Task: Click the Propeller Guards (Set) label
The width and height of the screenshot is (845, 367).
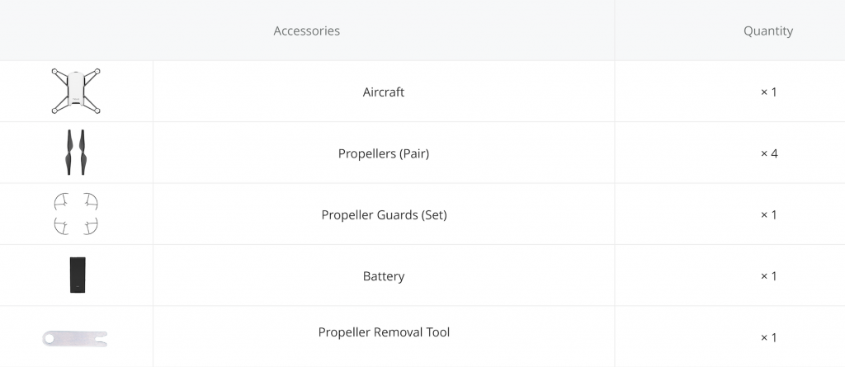Action: (385, 215)
